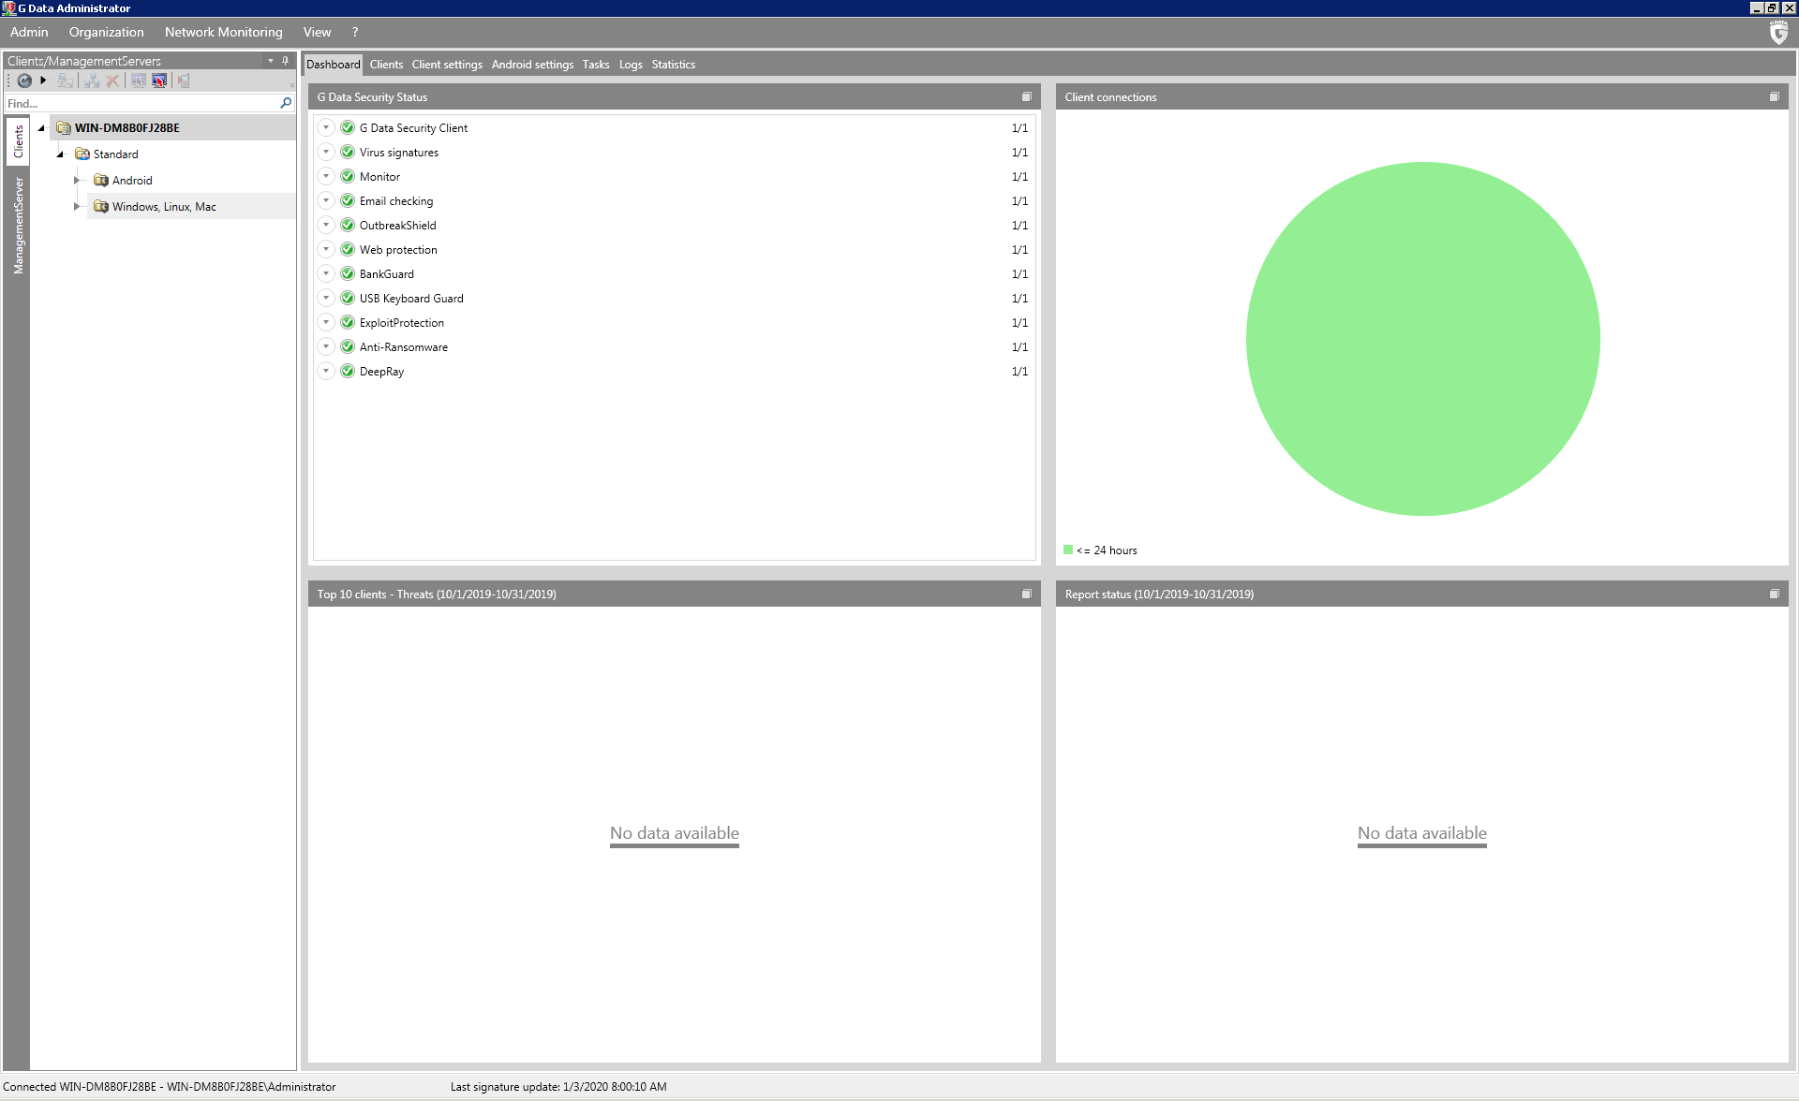This screenshot has height=1101, width=1799.
Task: Click the G Data shield logo icon
Action: [x=1778, y=33]
